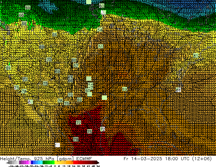Image resolution: width=216 pixels, height=167 pixels.
Task: Click the "69" label over the orange shading
Action: pos(125,89)
